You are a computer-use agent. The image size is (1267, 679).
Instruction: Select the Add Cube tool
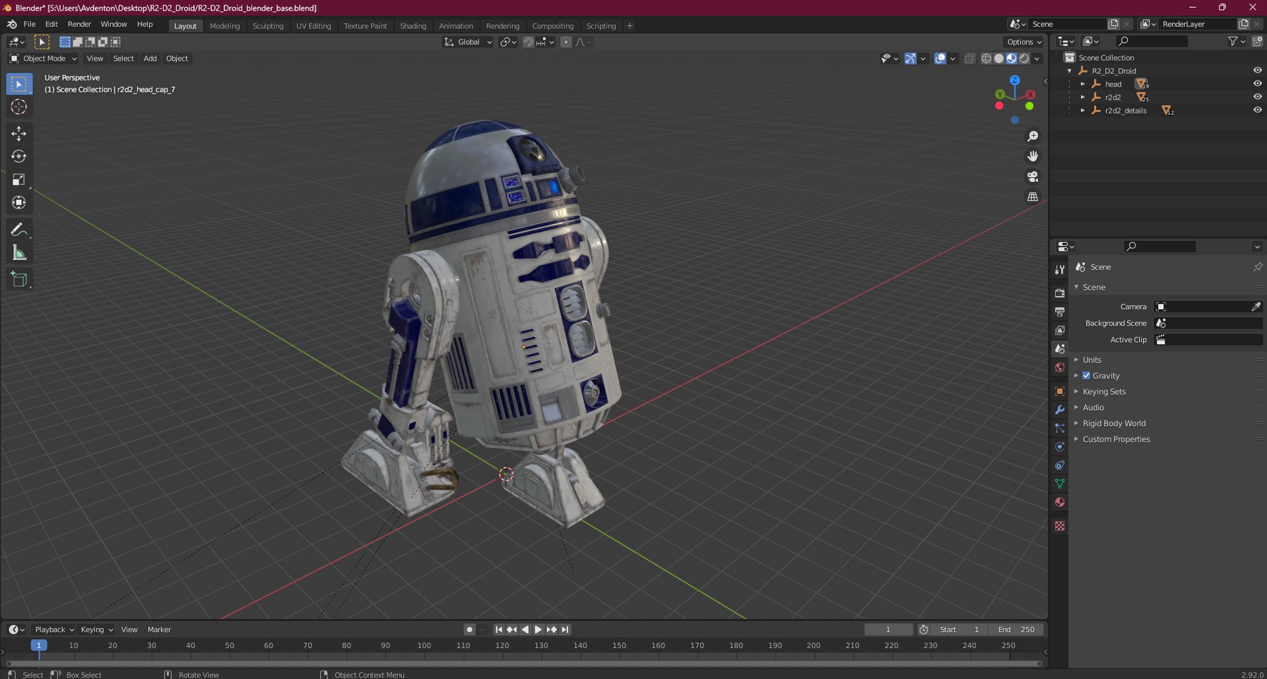pos(18,280)
